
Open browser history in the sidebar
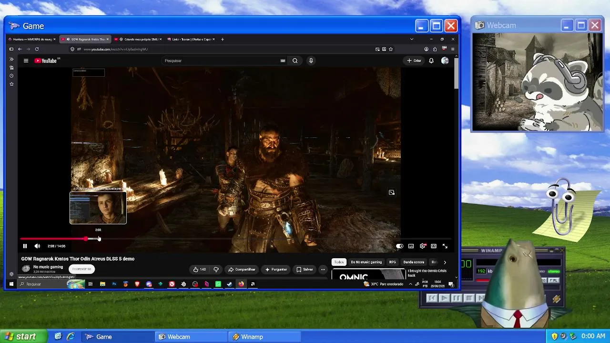(x=11, y=76)
